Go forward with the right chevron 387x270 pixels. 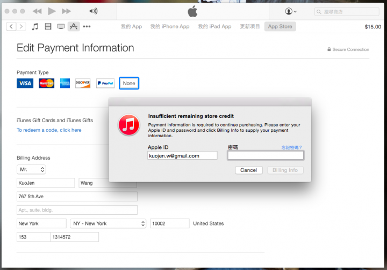[x=21, y=26]
